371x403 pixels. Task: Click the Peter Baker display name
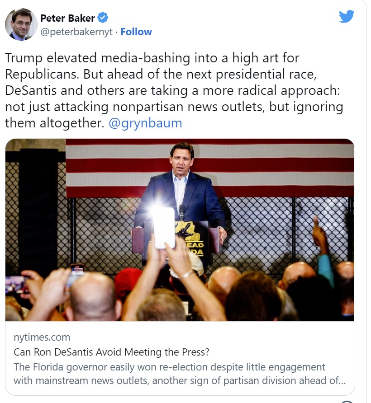67,18
